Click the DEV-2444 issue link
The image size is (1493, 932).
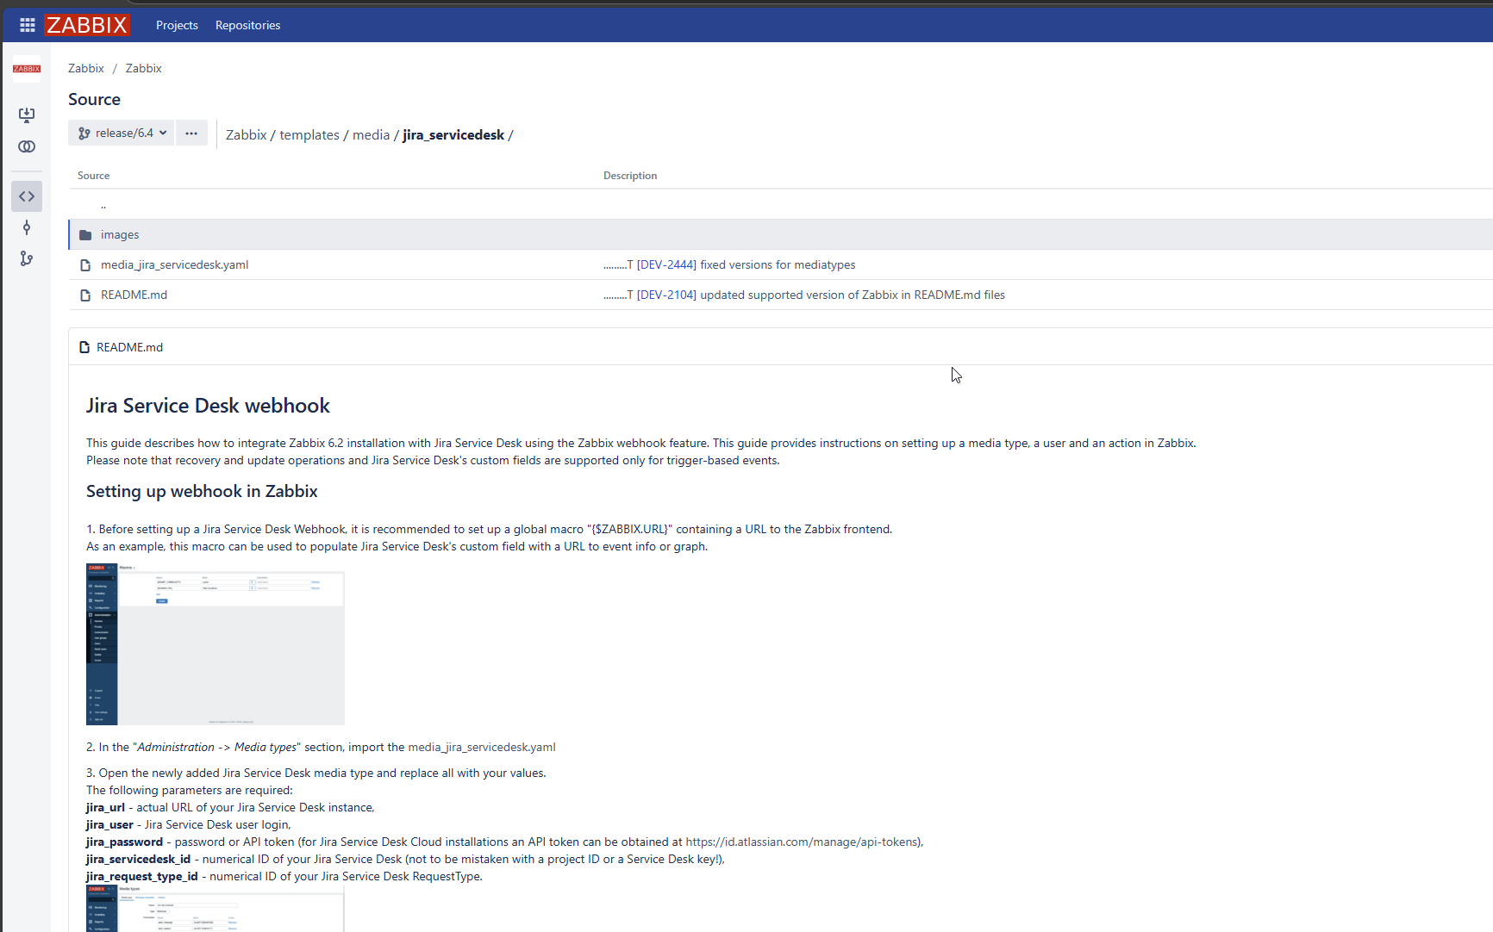[666, 264]
